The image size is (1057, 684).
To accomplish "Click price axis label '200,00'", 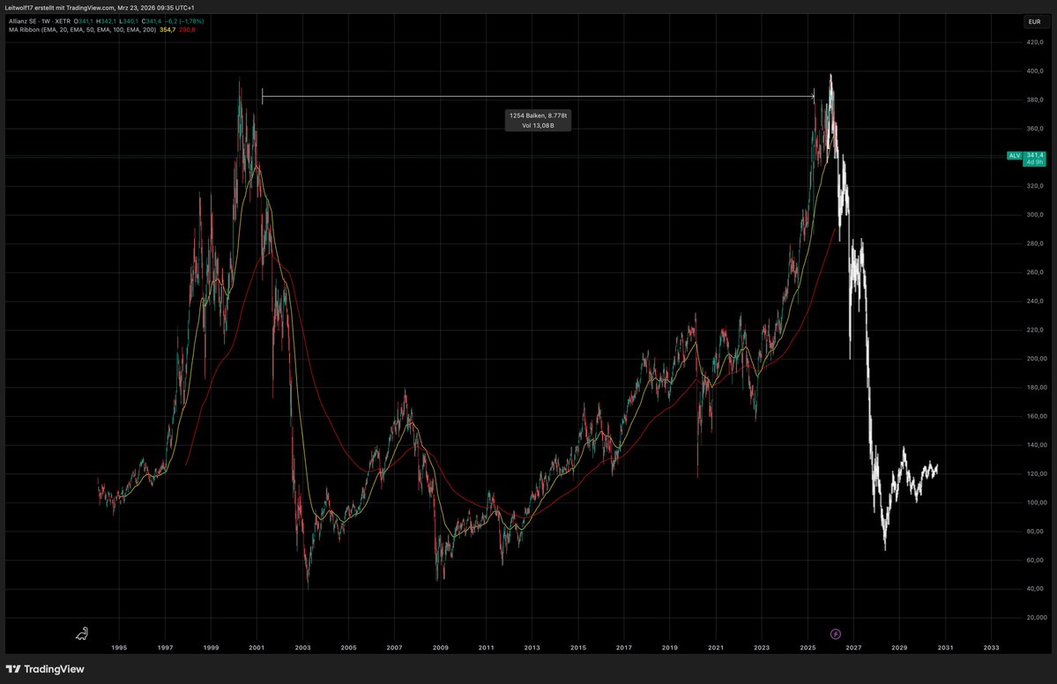I will pos(1037,359).
